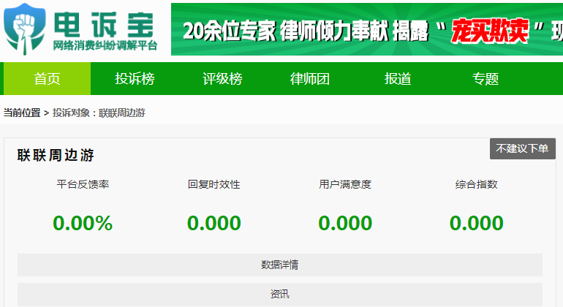Open the 报道 navigation item
Screen dimensions: 563x307
398,79
